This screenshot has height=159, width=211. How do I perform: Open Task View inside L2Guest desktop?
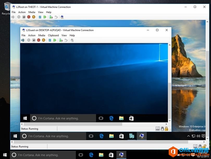coord(101,118)
